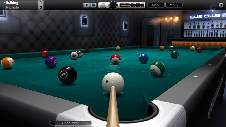The width and height of the screenshot is (226, 127).
Task: Adjust the orange shot power bar
Action: 132,5
